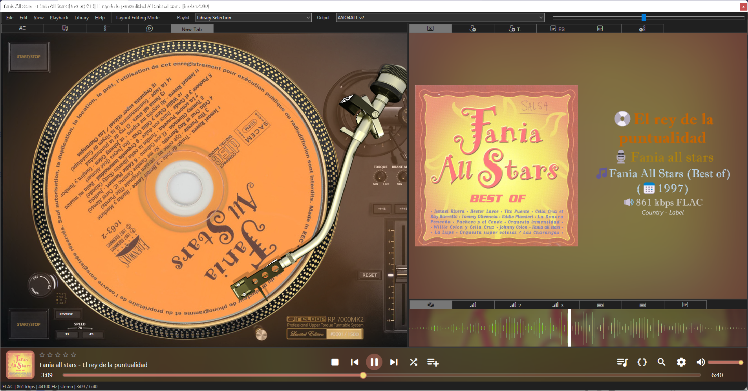
Task: Select the add-person tab without a letter
Action: point(473,29)
